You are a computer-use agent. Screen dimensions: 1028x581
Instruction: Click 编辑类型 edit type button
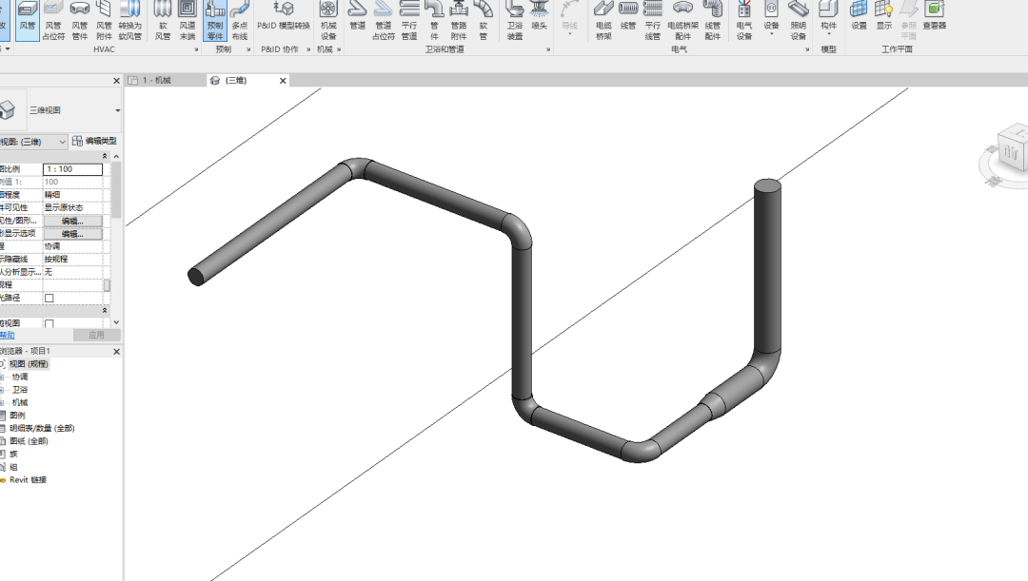pos(95,141)
